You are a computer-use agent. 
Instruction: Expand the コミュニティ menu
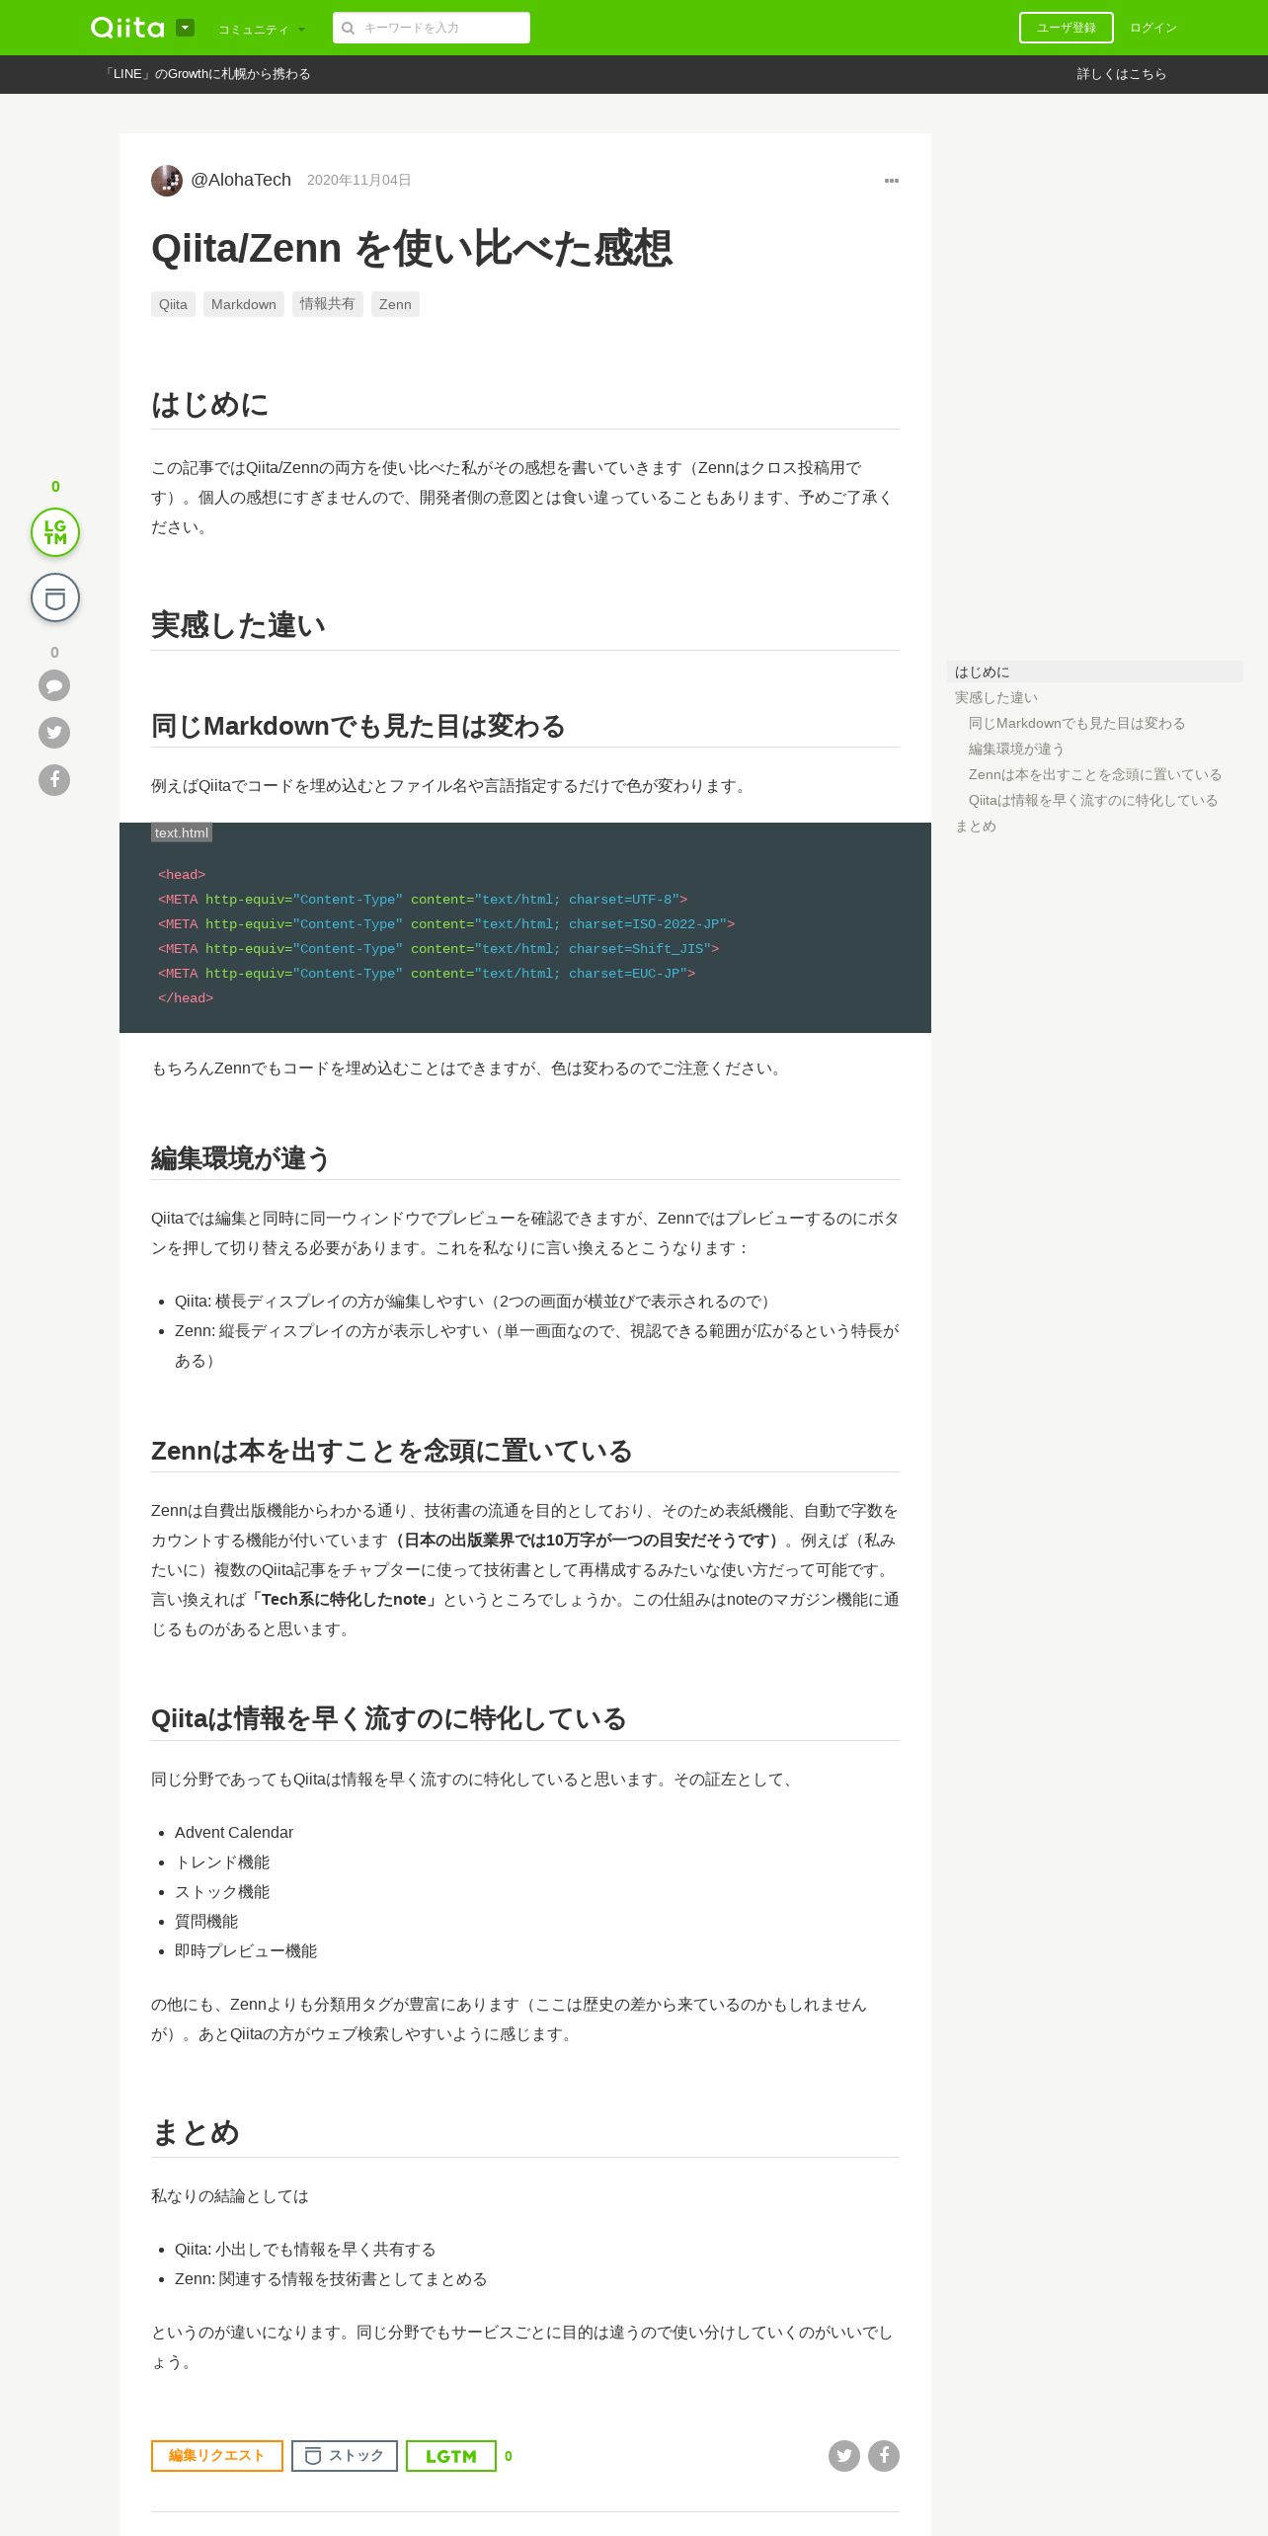[262, 30]
